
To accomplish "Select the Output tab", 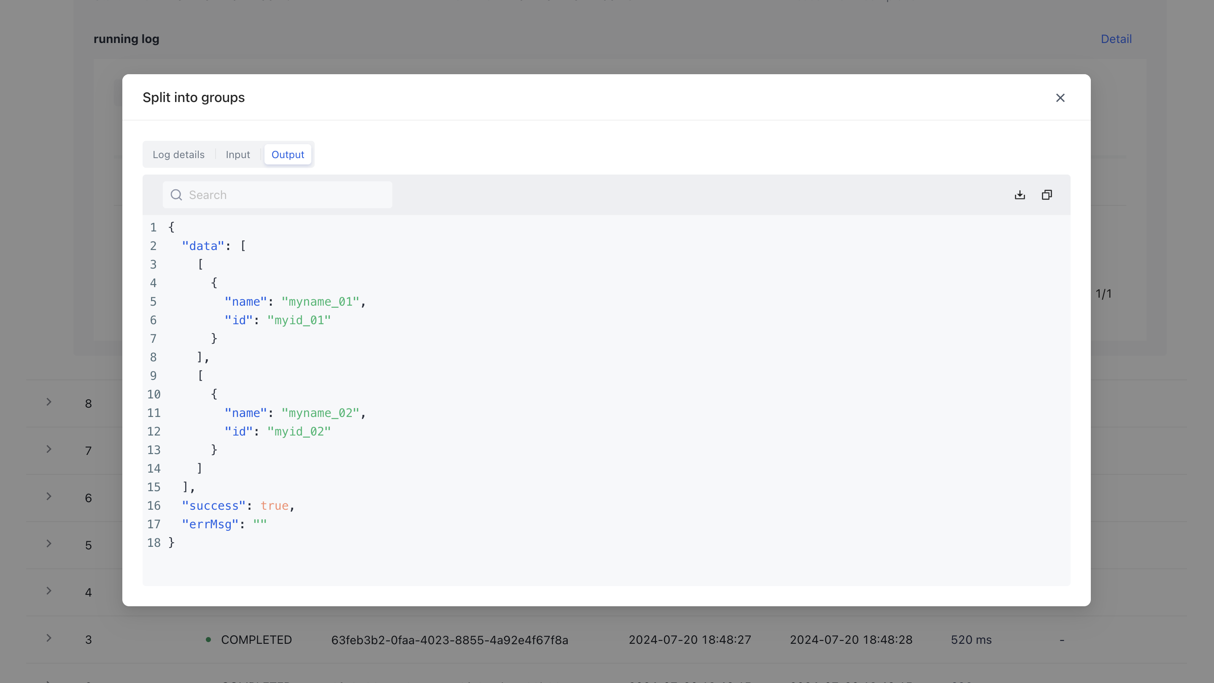I will pyautogui.click(x=288, y=154).
